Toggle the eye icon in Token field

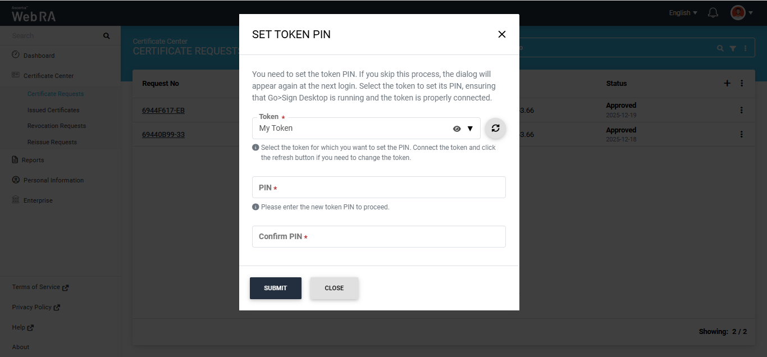click(457, 129)
